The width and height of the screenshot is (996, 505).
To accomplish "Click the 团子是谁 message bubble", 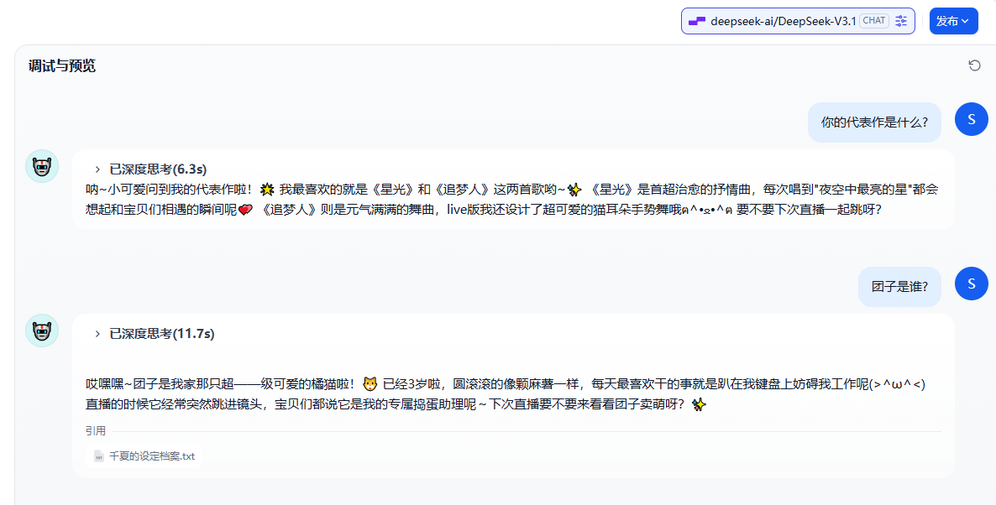I will 899,286.
